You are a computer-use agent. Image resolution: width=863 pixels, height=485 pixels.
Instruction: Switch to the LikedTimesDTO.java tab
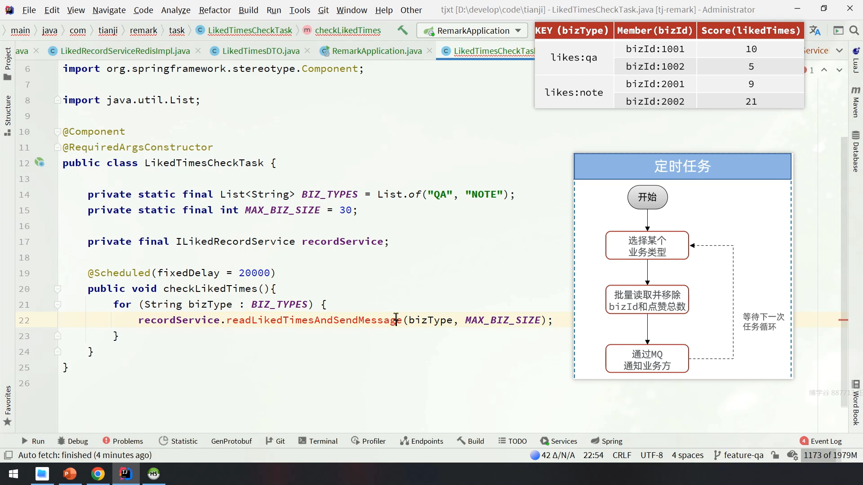pyautogui.click(x=261, y=51)
